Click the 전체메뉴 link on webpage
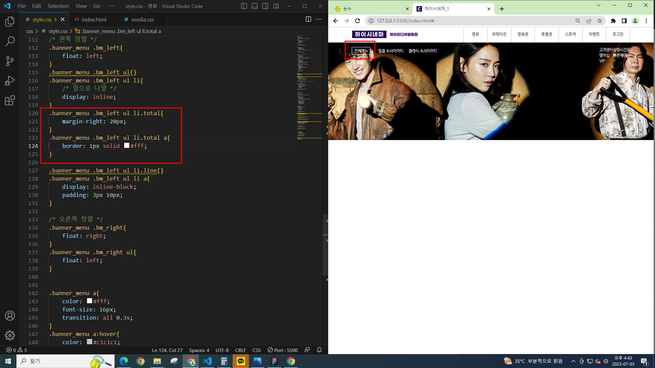The image size is (655, 368). (361, 51)
